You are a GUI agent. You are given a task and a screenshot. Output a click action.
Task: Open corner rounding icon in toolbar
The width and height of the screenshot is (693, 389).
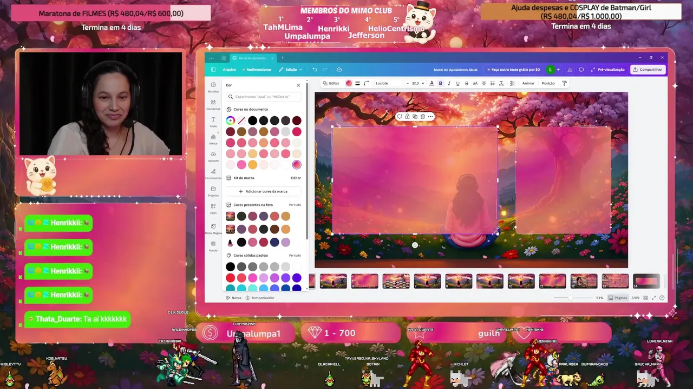pyautogui.click(x=366, y=83)
